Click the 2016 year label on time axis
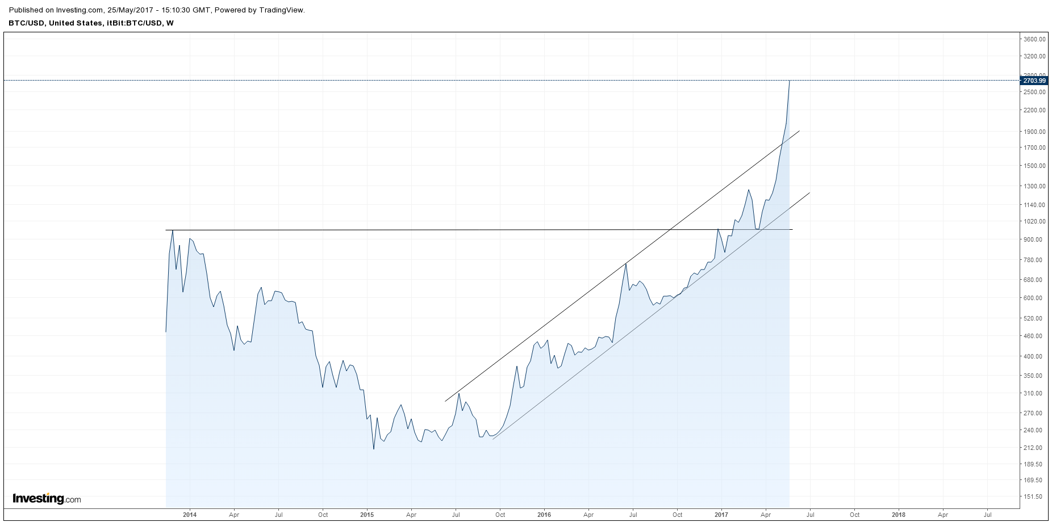This screenshot has height=522, width=1052. (544, 515)
